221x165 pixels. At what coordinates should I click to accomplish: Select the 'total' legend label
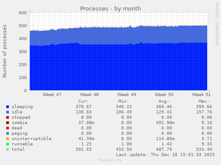[x=18, y=149]
